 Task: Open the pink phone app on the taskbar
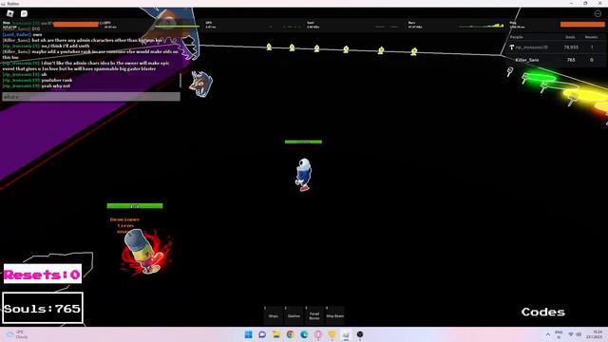coord(318,334)
